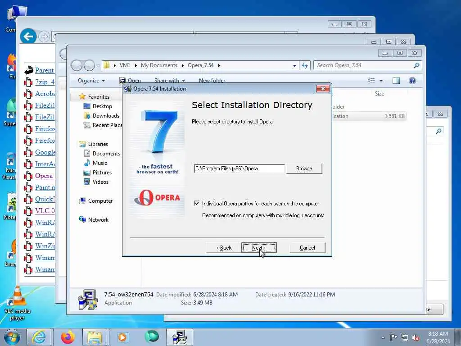Click the search magnifier icon
Screen dimensions: 461x346
[x=416, y=65]
